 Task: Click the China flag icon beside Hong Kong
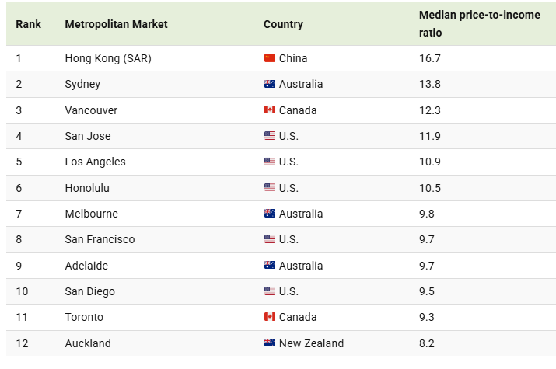point(270,58)
